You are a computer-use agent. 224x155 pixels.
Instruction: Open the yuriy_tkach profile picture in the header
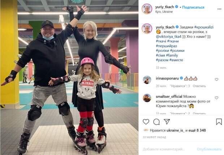click(x=147, y=9)
